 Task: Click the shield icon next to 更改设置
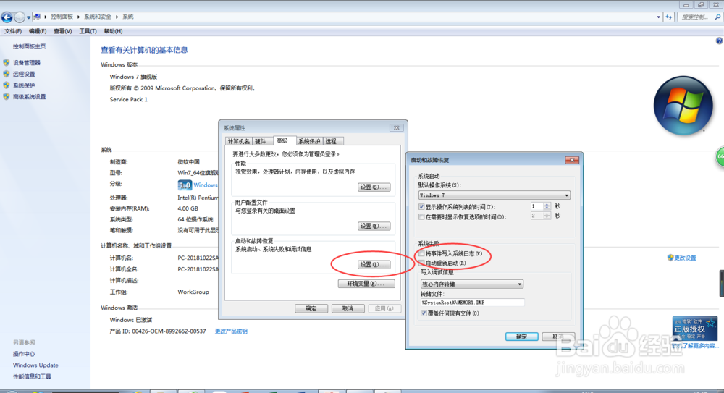[x=670, y=258]
